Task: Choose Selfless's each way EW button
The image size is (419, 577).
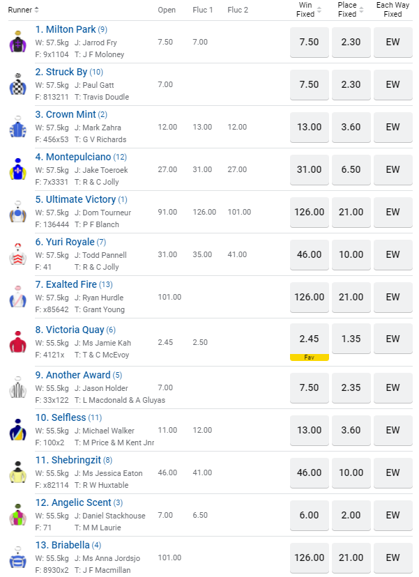Action: 393,430
